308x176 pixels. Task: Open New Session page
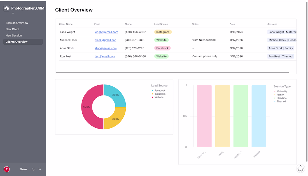[14, 35]
